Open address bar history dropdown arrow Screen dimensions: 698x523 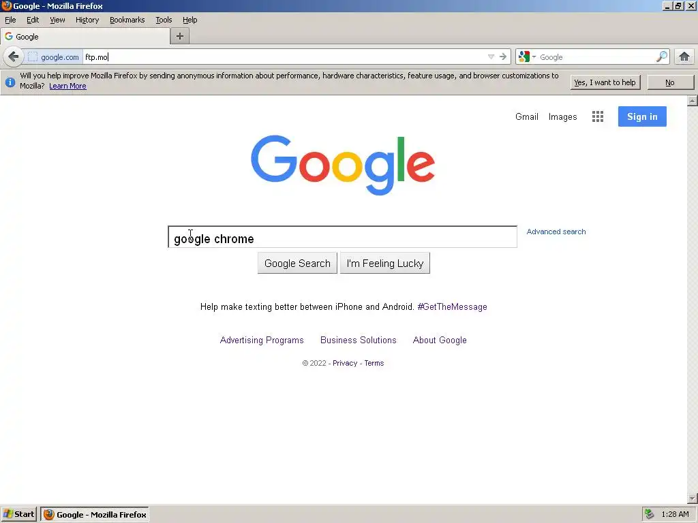[491, 57]
